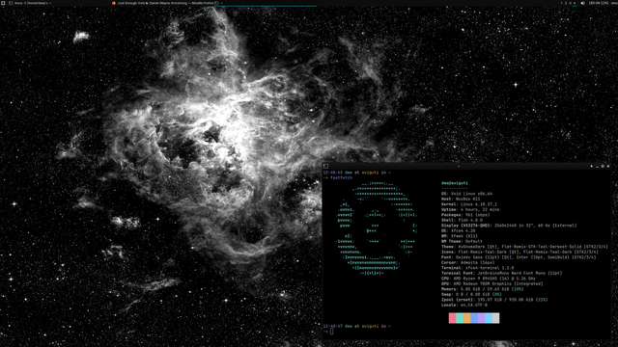Screen dimensions: 618x347
Task: Click the 'Swap' usage line
Action: point(471,294)
